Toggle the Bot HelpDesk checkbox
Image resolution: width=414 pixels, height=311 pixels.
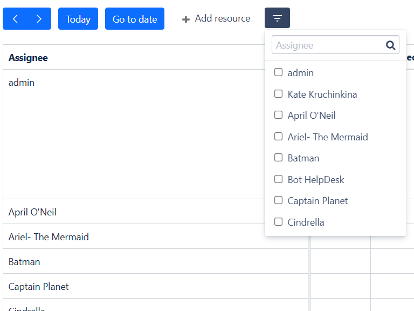(x=279, y=179)
